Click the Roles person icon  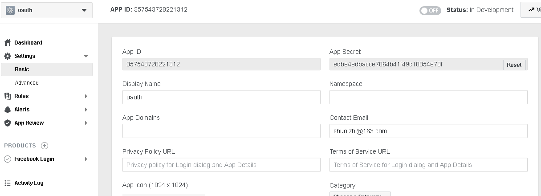point(7,96)
